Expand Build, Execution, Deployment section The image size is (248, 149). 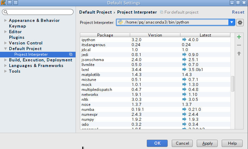click(5, 60)
